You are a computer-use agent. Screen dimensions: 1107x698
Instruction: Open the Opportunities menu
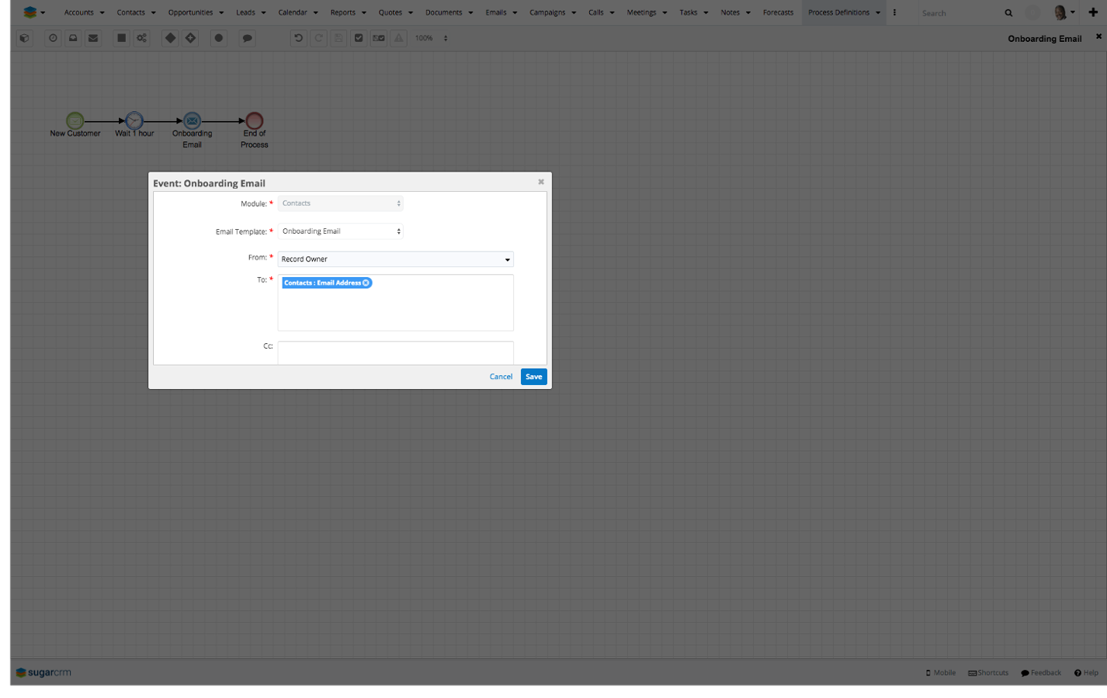(x=195, y=12)
